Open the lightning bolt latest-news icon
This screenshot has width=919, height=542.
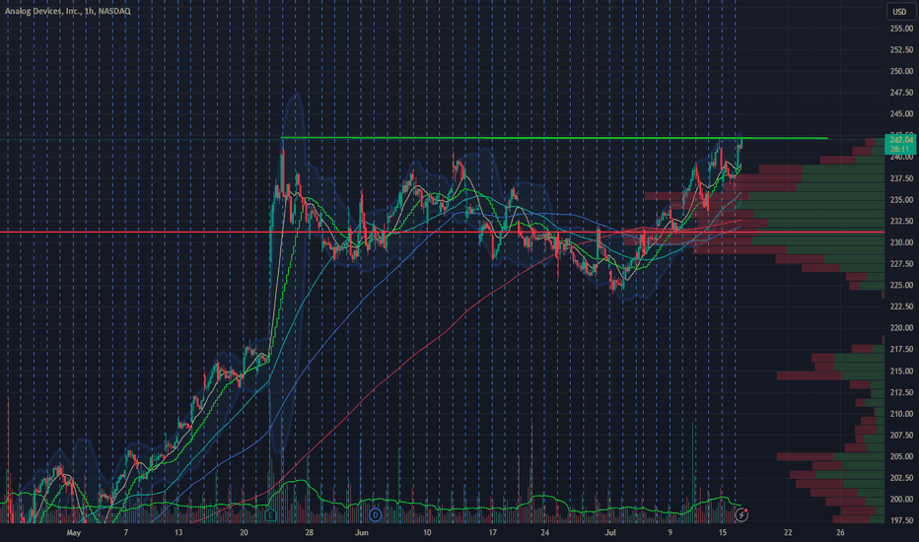click(x=742, y=515)
